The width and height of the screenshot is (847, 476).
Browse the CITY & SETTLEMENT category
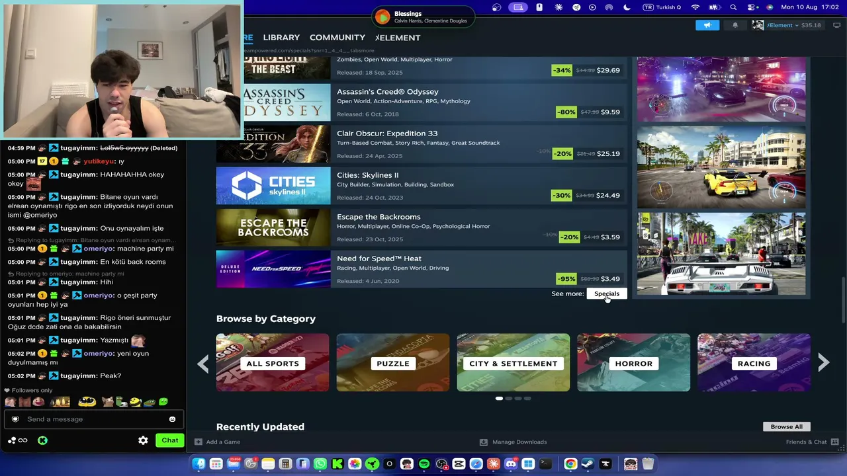pos(513,362)
